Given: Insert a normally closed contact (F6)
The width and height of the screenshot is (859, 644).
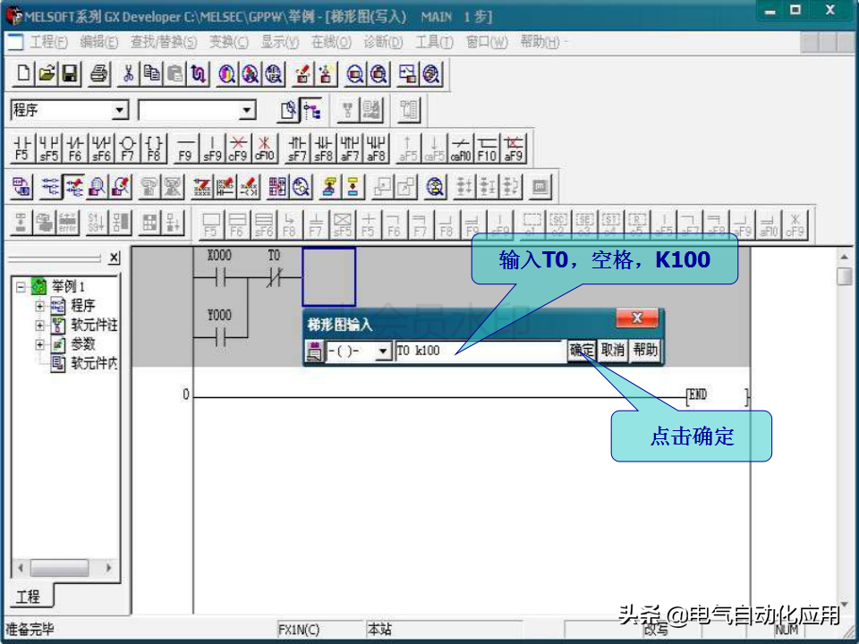Looking at the screenshot, I should click(x=75, y=148).
